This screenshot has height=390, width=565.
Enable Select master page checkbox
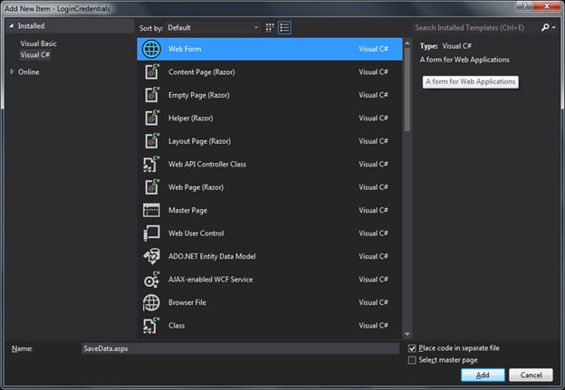[412, 360]
